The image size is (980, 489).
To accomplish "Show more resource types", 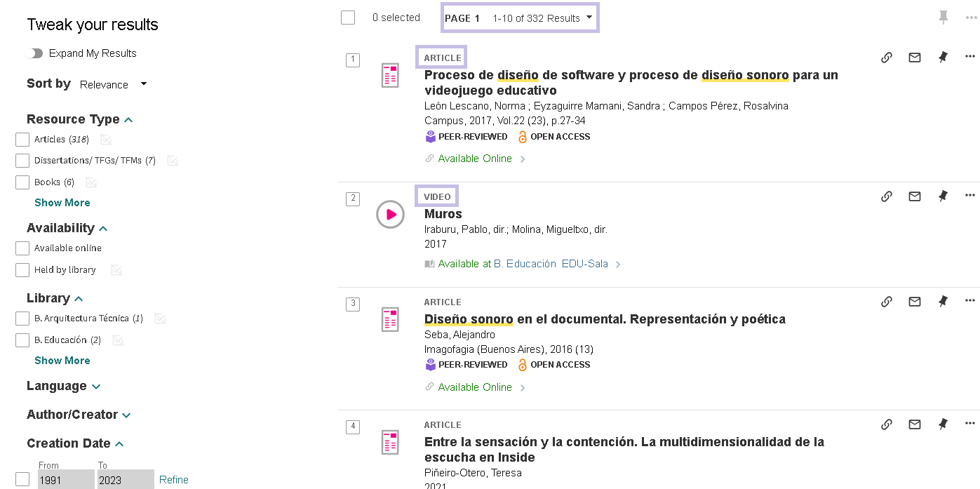I will pos(62,203).
